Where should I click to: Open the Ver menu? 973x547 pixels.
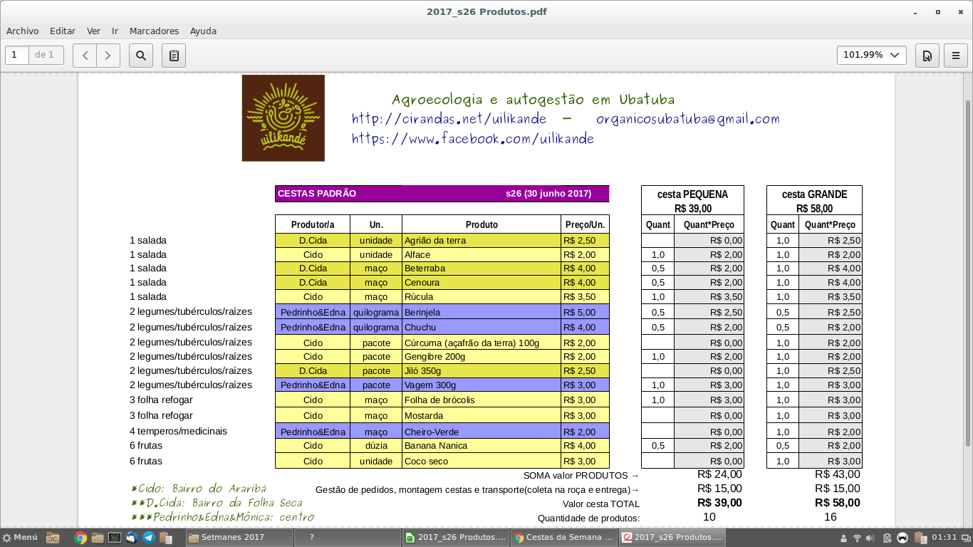pyautogui.click(x=93, y=31)
